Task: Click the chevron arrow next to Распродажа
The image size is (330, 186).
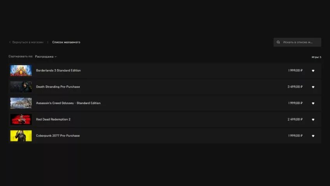Action: coord(56,57)
